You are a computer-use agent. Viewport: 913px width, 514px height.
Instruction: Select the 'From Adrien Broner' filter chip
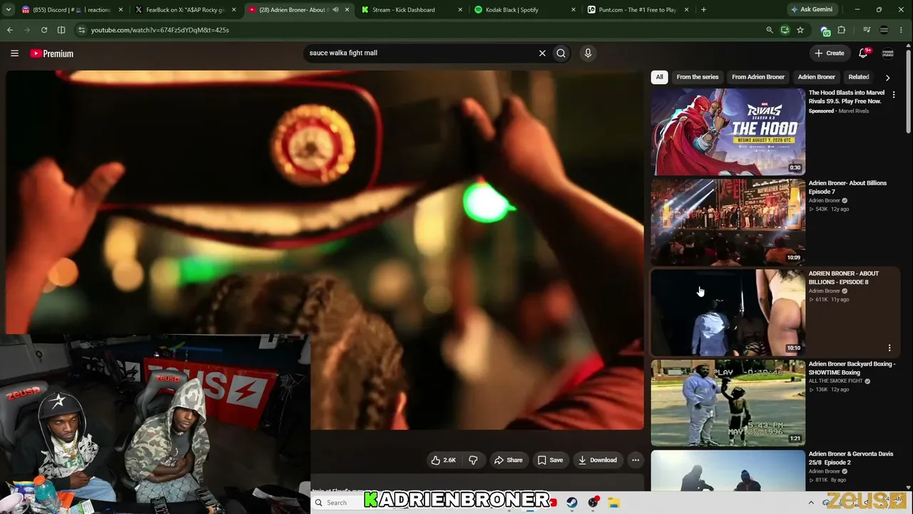click(758, 77)
